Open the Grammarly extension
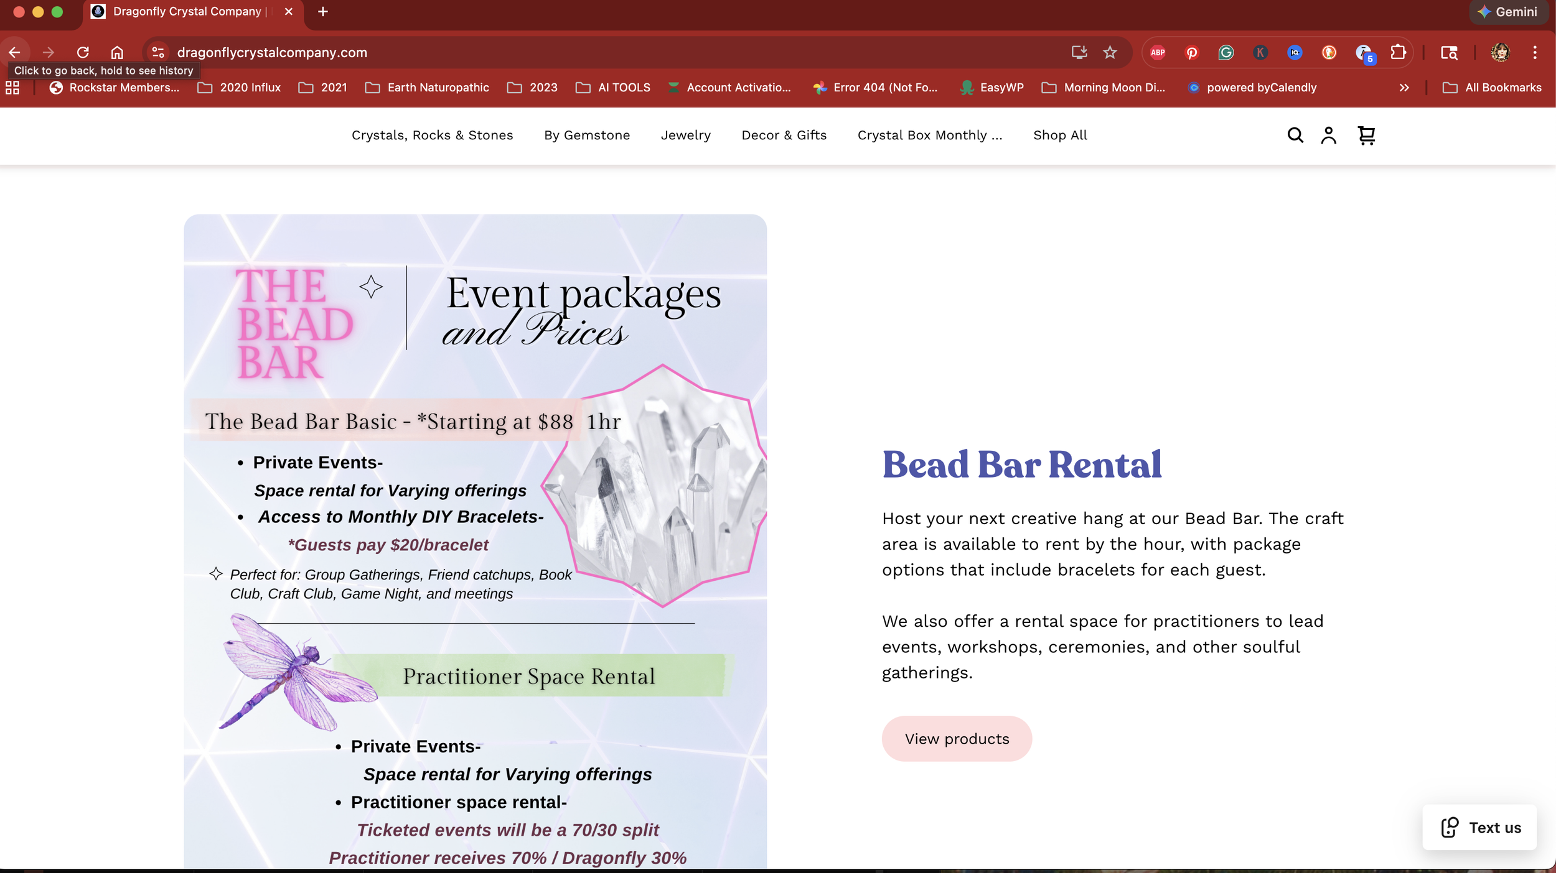Image resolution: width=1556 pixels, height=873 pixels. pos(1226,52)
